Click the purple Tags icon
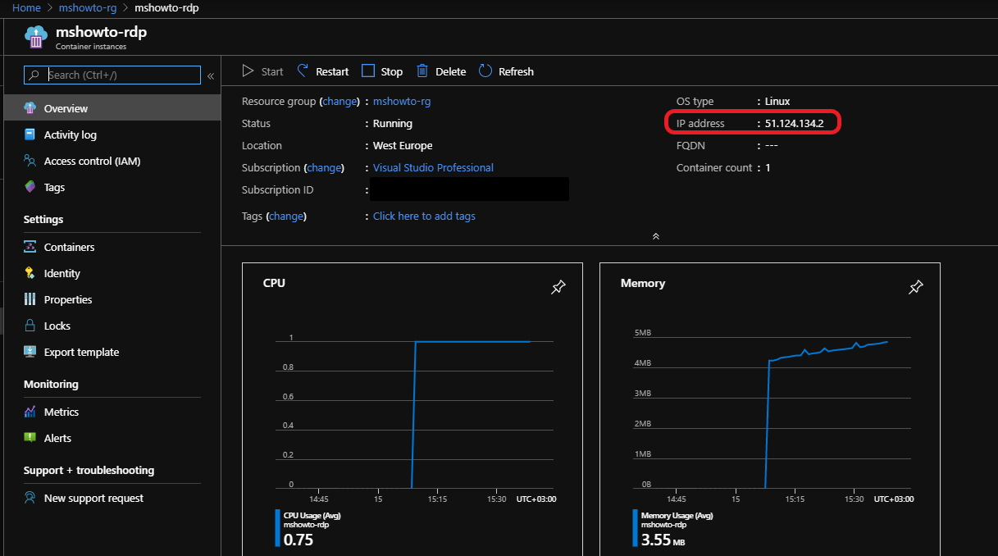Image resolution: width=998 pixels, height=556 pixels. 30,187
